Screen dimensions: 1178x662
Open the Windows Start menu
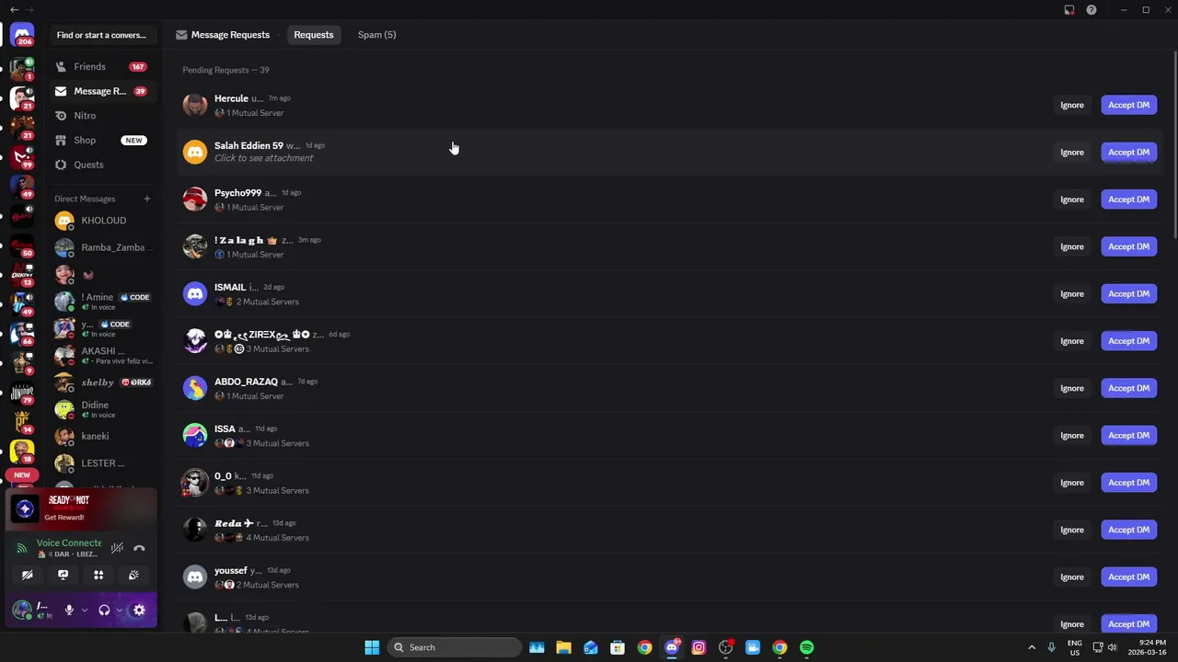[x=372, y=647]
